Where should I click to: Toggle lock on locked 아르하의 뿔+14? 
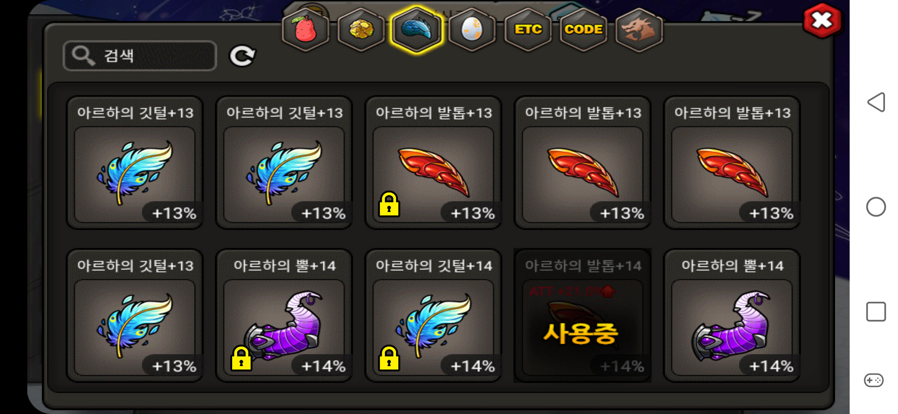tap(241, 358)
